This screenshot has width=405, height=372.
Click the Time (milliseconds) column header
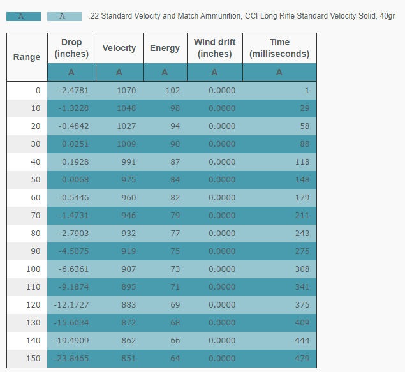coord(279,48)
